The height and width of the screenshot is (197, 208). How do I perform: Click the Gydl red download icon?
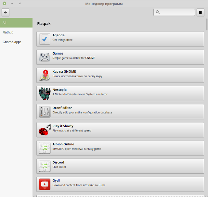(45, 184)
